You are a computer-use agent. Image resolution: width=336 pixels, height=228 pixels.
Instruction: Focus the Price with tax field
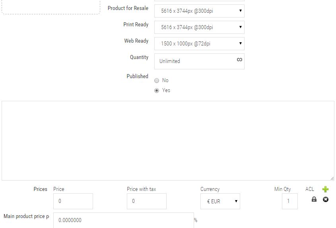tap(147, 201)
